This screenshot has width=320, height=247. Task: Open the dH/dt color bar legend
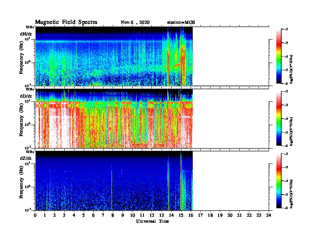coord(279,57)
